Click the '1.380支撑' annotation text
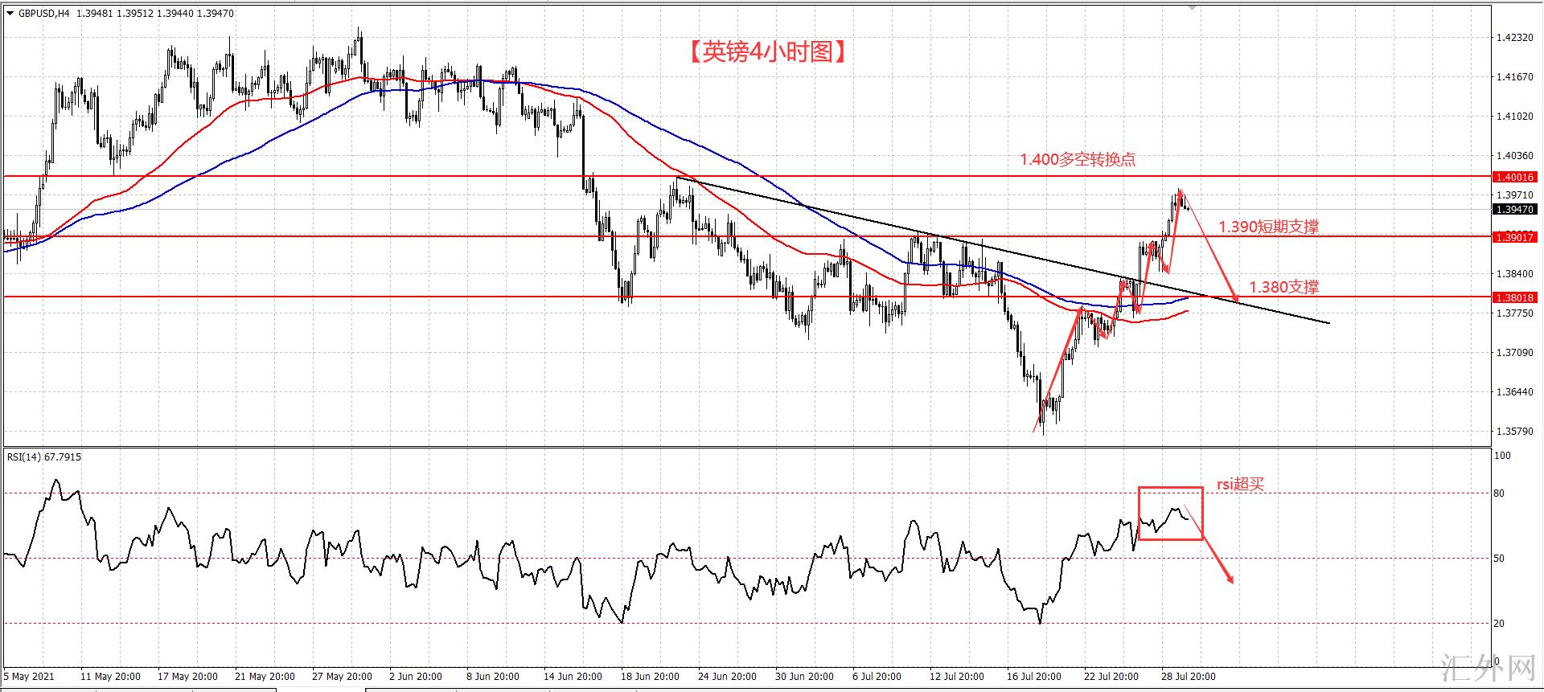Image resolution: width=1544 pixels, height=692 pixels. tap(1283, 287)
